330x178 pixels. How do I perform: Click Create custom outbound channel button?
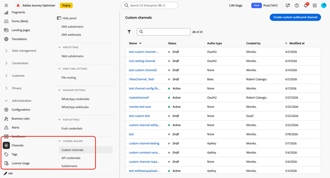tap(295, 17)
